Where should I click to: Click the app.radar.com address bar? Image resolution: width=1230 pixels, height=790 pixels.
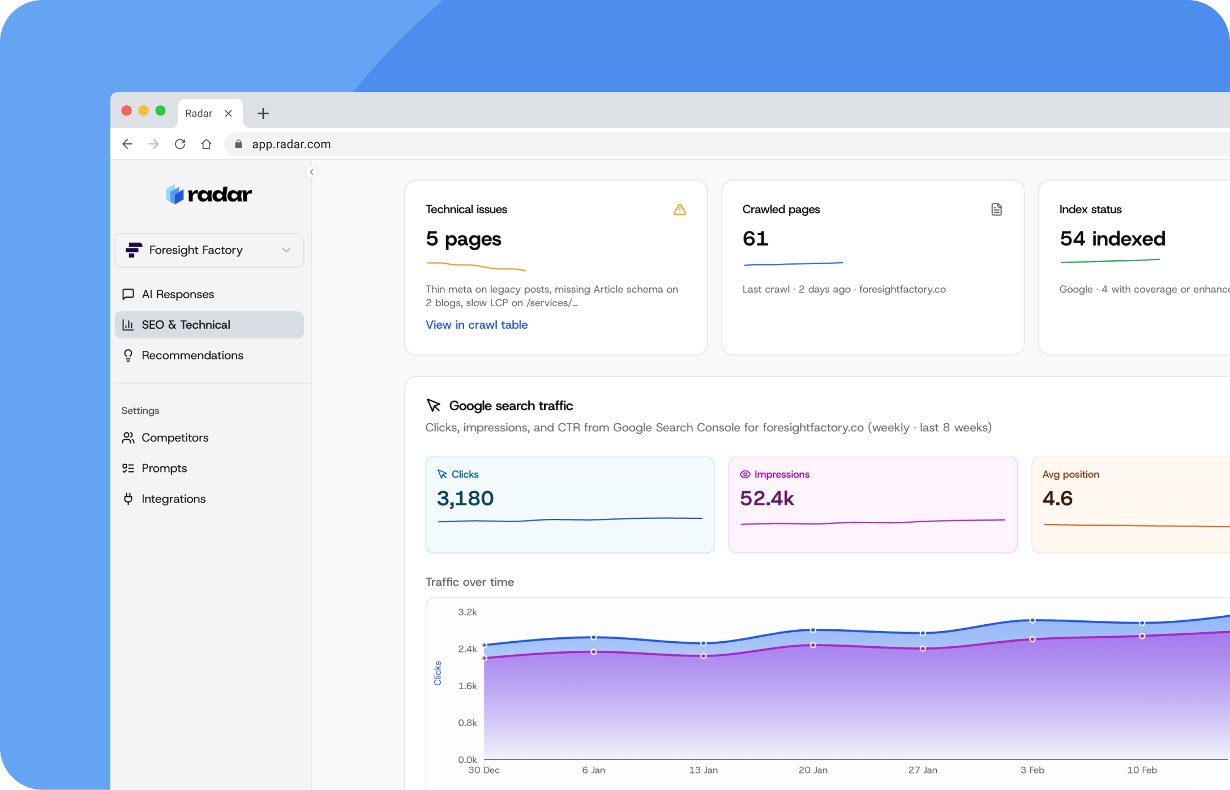679,144
